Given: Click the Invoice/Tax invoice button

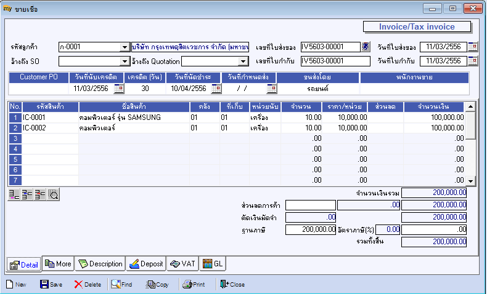Looking at the screenshot, I should pos(417,26).
